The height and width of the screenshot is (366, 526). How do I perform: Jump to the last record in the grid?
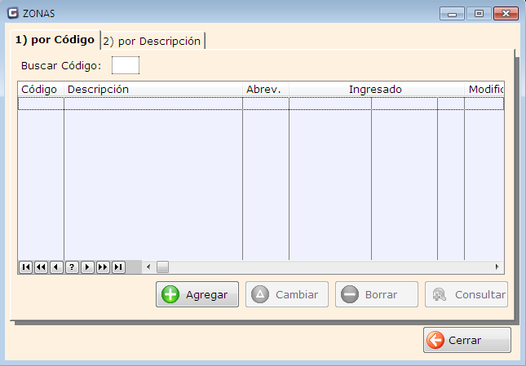pyautogui.click(x=118, y=267)
